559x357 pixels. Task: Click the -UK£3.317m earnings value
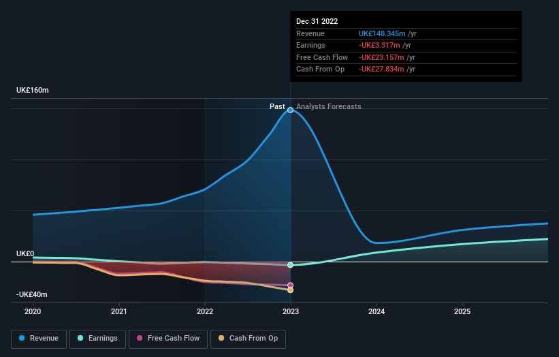click(x=379, y=45)
